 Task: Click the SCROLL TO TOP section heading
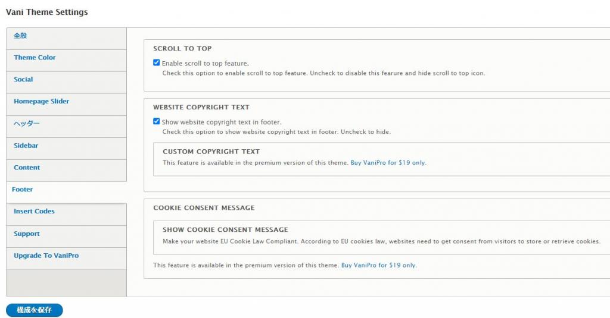pos(182,49)
